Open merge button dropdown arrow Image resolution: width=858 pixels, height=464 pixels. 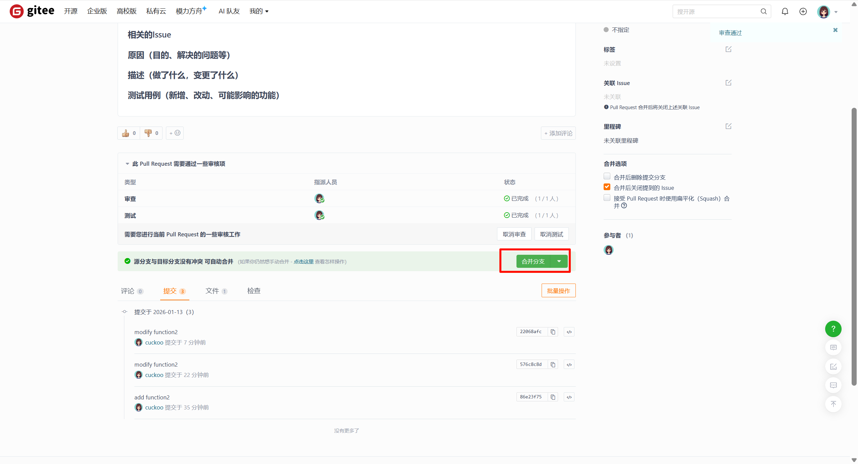tap(559, 261)
